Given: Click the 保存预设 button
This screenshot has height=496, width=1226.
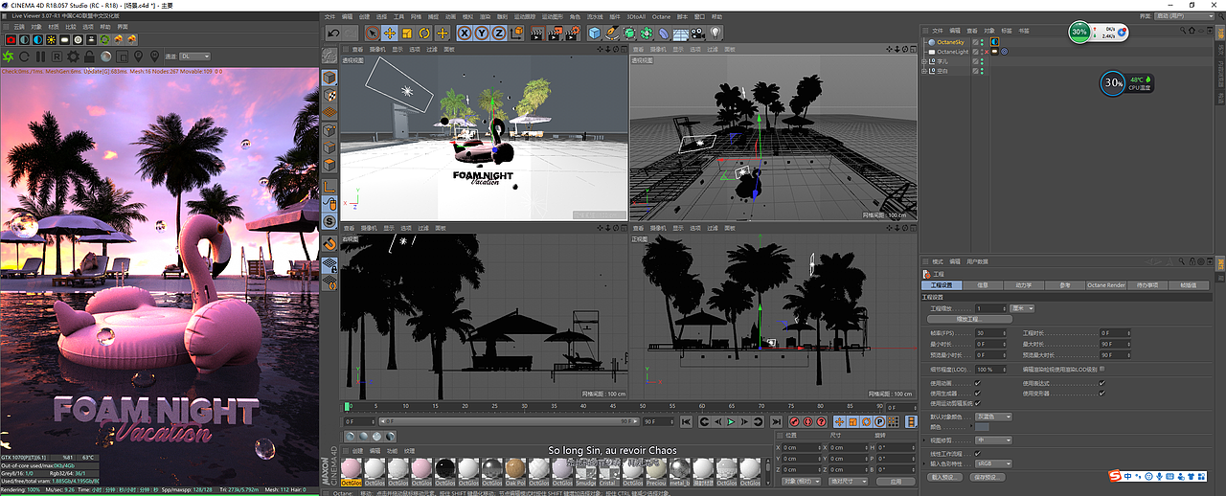Looking at the screenshot, I should pyautogui.click(x=988, y=477).
